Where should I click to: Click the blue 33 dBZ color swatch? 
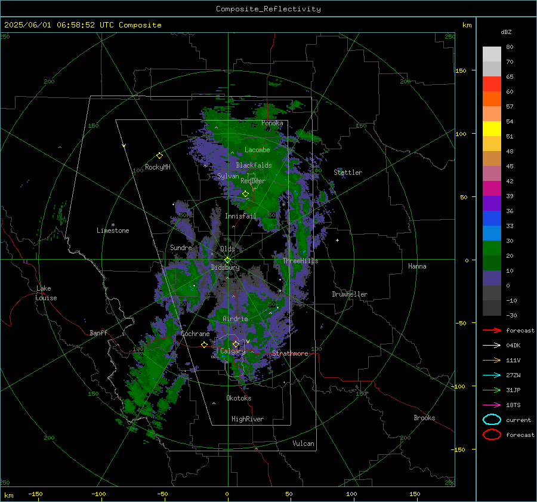(492, 218)
